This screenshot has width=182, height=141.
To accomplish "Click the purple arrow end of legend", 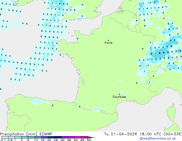I will (x=91, y=137).
